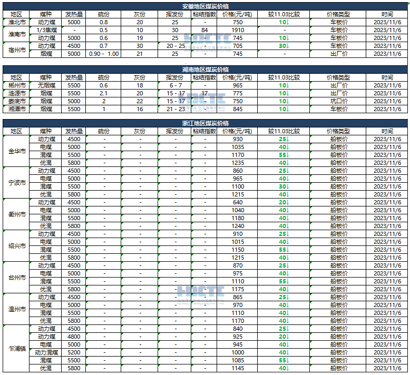The height and width of the screenshot is (375, 410).
Task: Click the price 845 in 湘潭市 row
Action: pos(238,109)
